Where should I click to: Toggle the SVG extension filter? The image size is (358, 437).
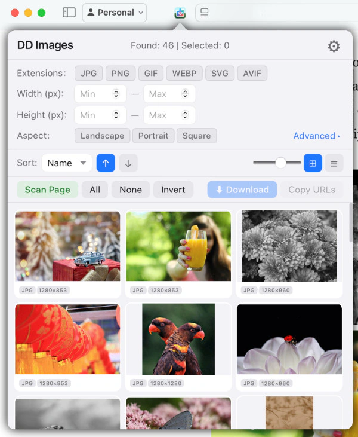click(x=220, y=73)
